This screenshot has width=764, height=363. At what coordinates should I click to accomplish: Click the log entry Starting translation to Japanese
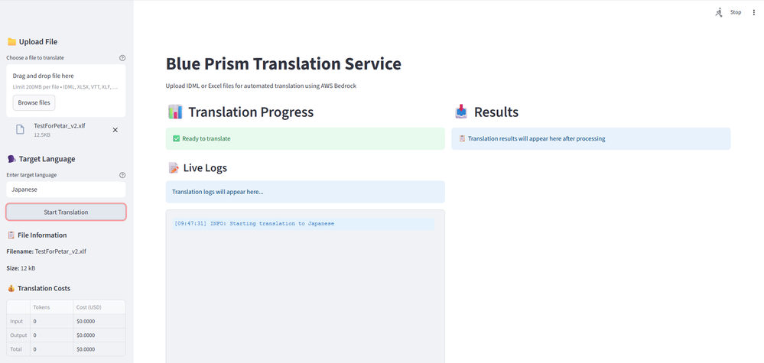click(255, 223)
